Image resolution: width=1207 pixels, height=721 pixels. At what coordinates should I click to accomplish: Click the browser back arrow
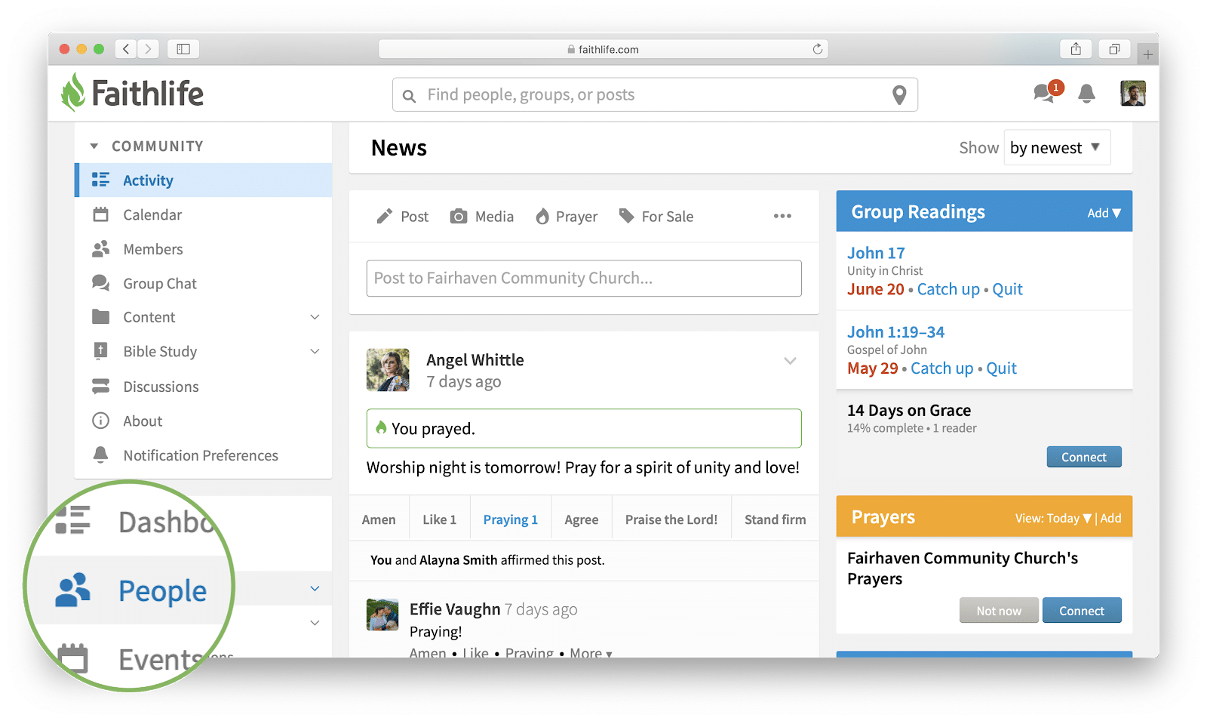pyautogui.click(x=126, y=49)
